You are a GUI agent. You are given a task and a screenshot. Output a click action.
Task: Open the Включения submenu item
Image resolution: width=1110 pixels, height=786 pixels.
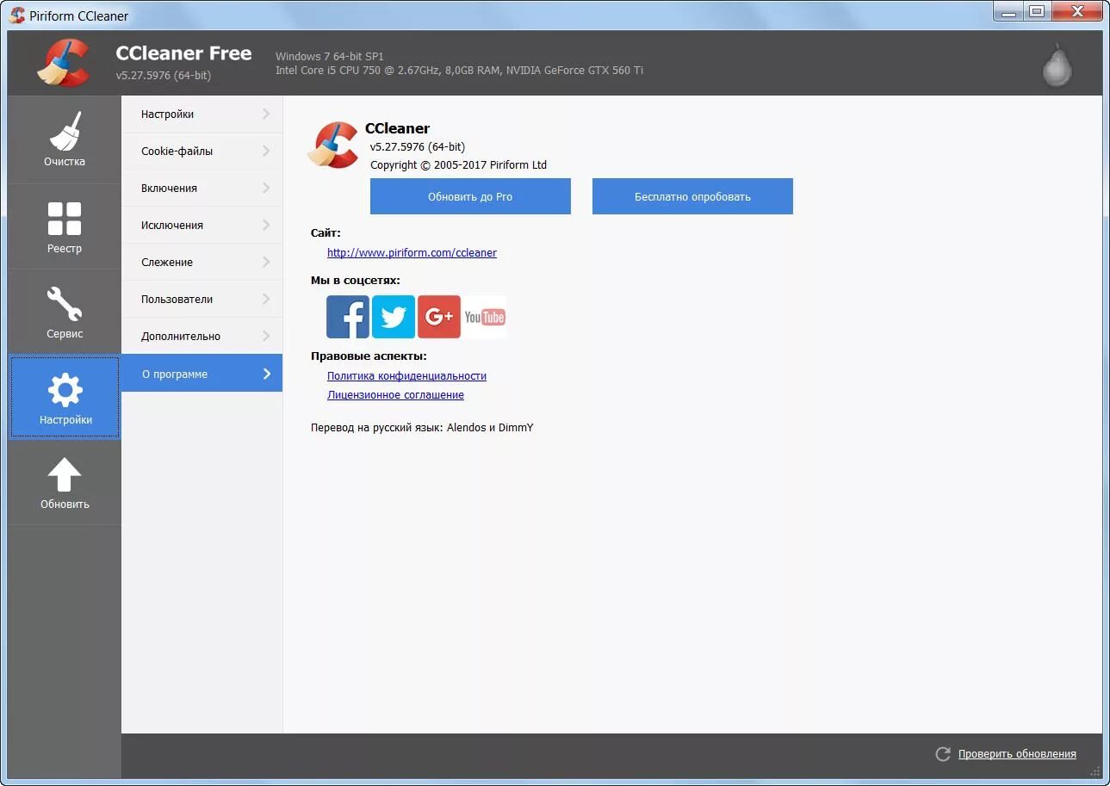pos(202,188)
